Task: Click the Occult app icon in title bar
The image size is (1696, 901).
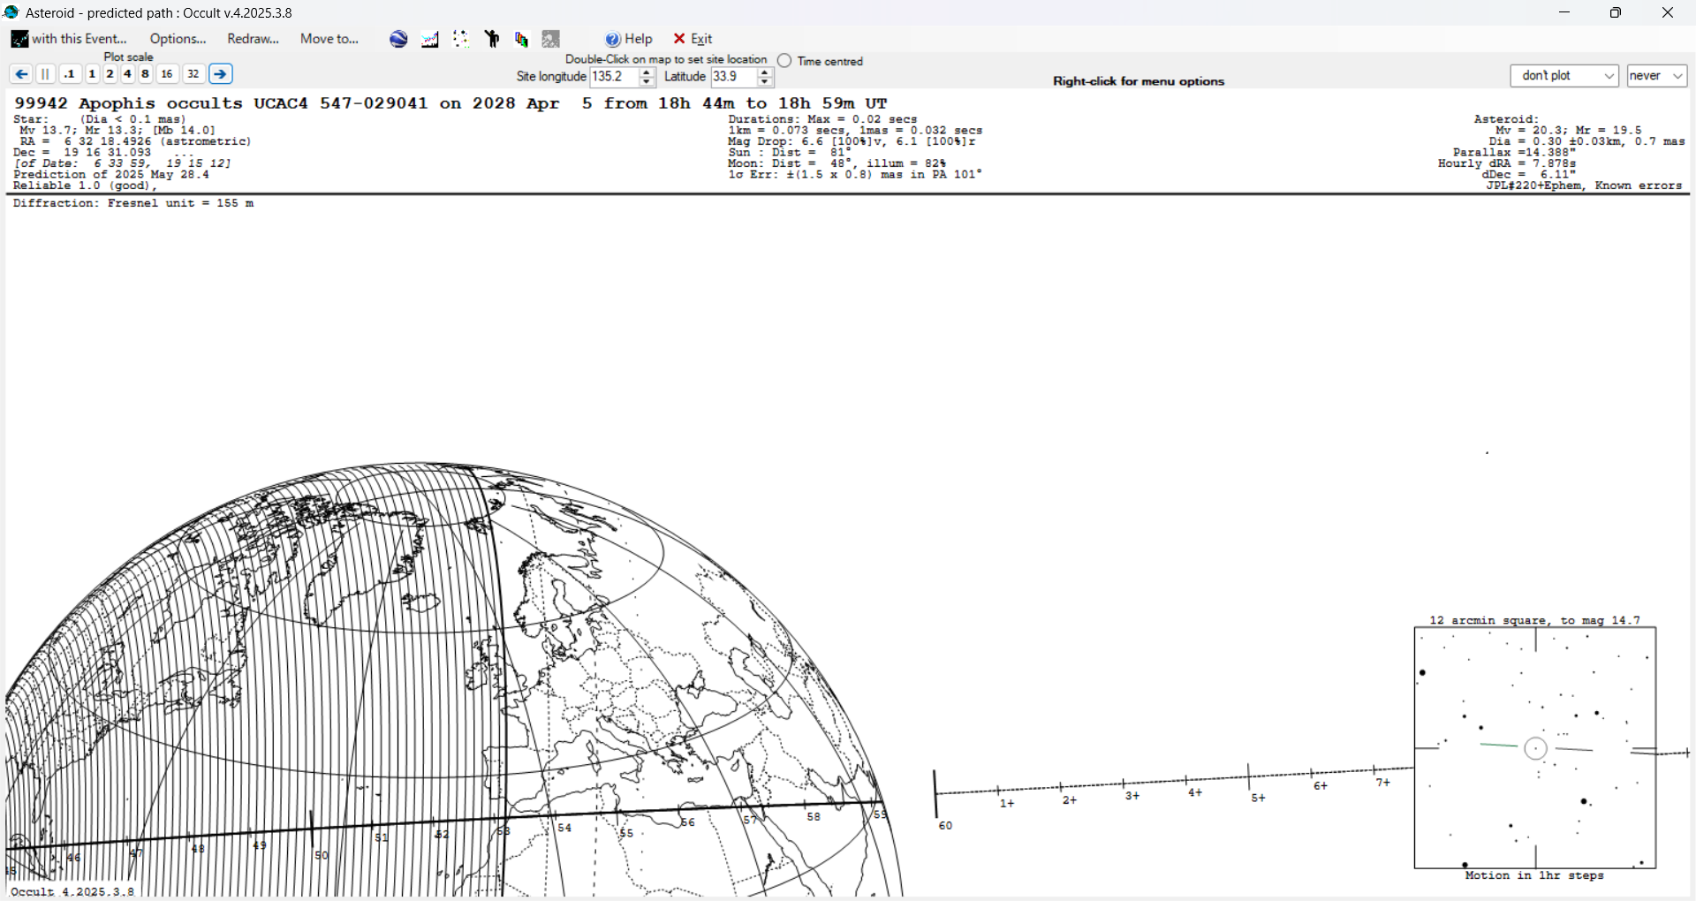Action: tap(11, 12)
